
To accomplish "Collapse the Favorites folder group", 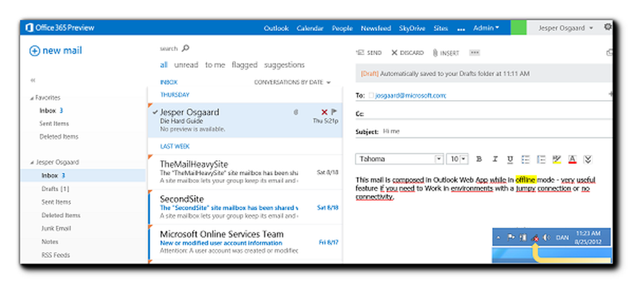I will pyautogui.click(x=32, y=98).
